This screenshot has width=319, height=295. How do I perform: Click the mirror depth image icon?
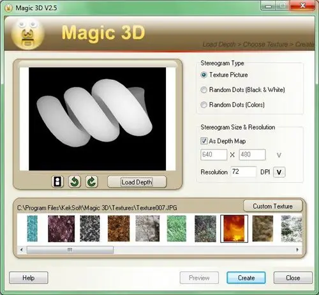57,182
